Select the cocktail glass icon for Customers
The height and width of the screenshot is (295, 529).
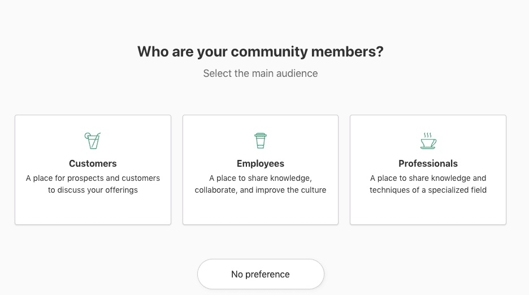[x=93, y=141]
